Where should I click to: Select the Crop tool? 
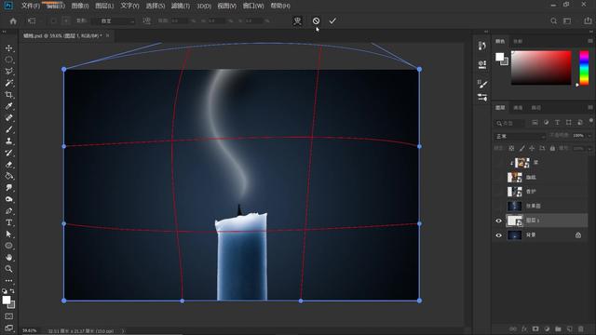(x=8, y=95)
